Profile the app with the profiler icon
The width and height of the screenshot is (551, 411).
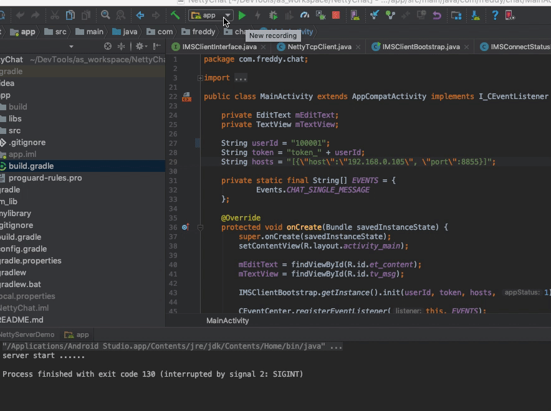[x=305, y=16]
